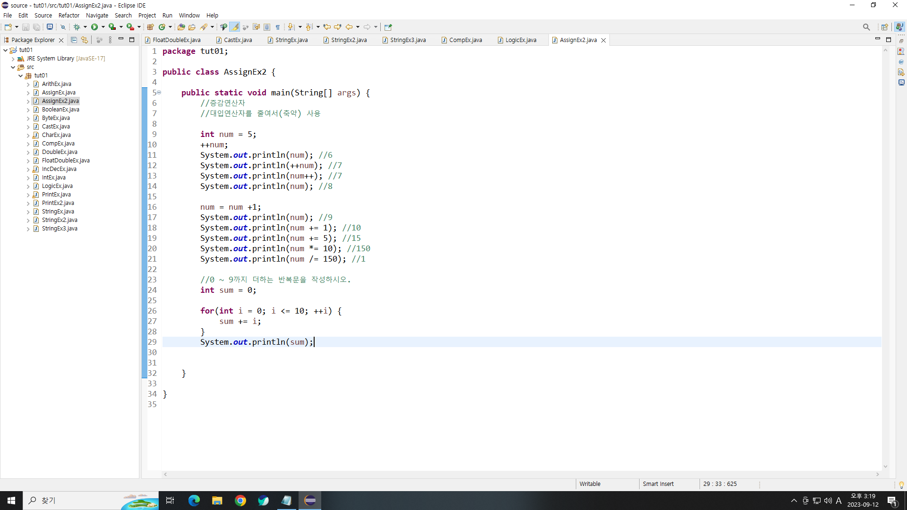Viewport: 907px width, 510px height.
Task: Click Back to previous location arrow
Action: click(x=349, y=27)
